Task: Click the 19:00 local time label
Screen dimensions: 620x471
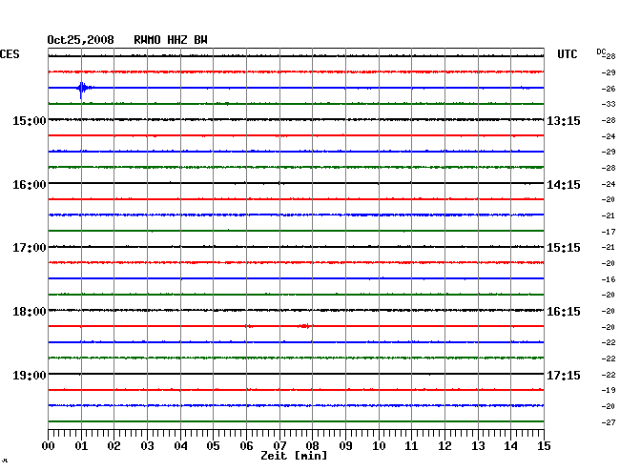Action: point(30,375)
